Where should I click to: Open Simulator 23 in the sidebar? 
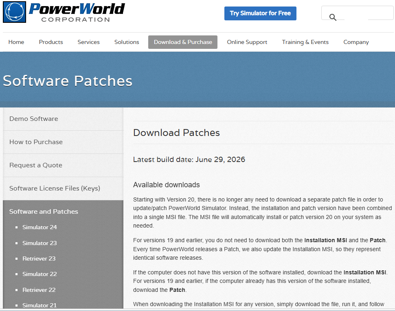39,243
